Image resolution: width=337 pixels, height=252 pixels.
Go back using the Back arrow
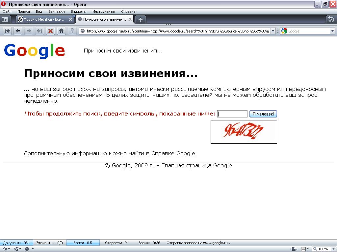[18, 31]
